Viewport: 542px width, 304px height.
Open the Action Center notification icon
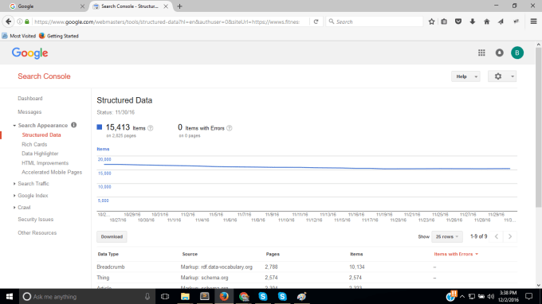529,296
